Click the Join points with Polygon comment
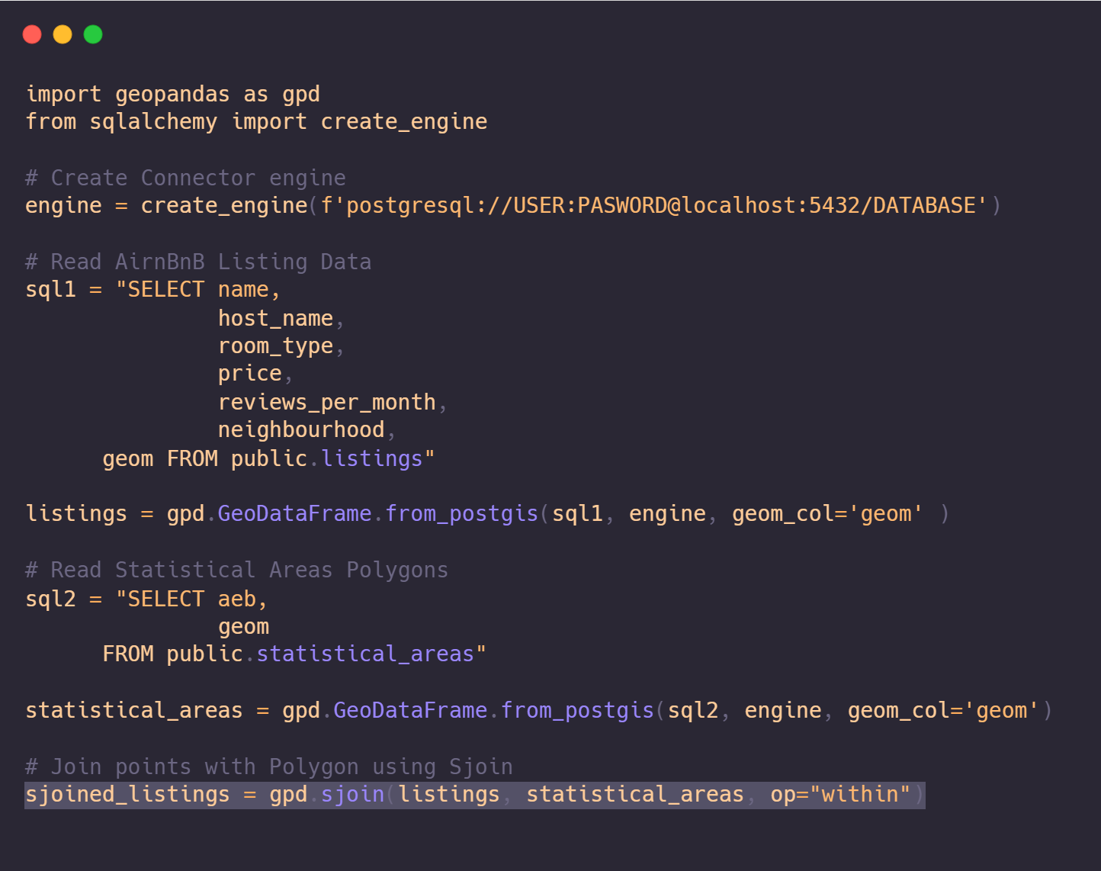 point(268,767)
